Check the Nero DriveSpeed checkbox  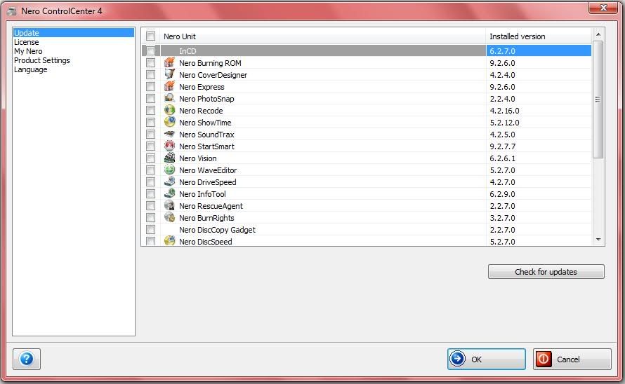(150, 182)
